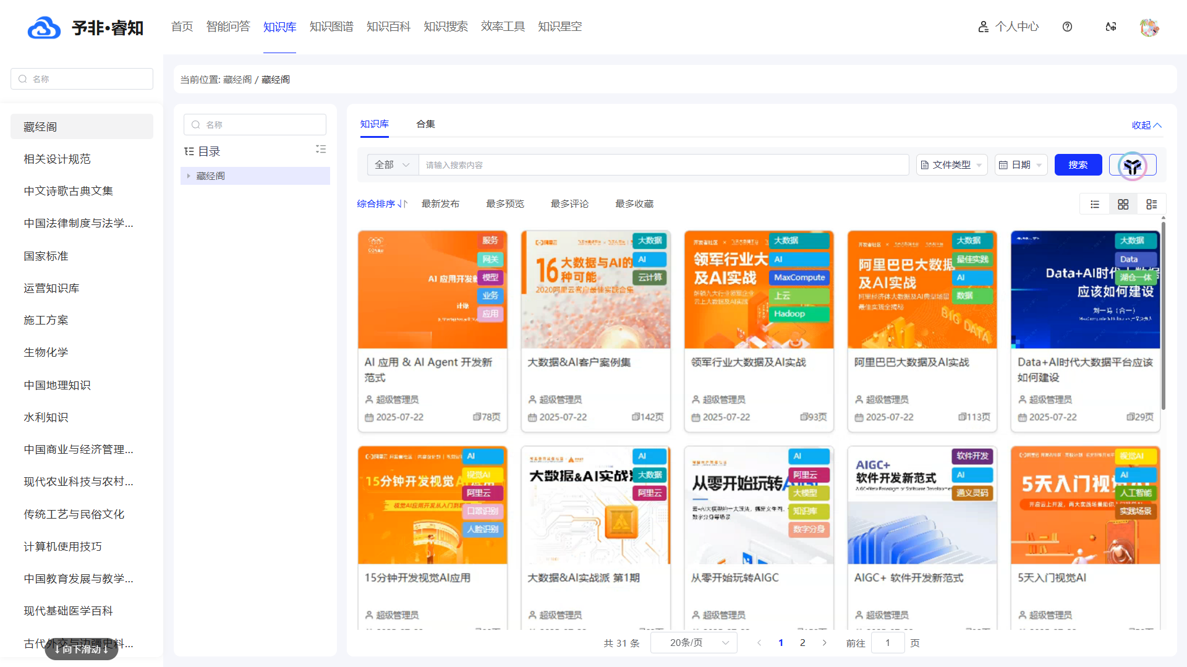Click the vertical scrollbar of card list

coord(1163,315)
